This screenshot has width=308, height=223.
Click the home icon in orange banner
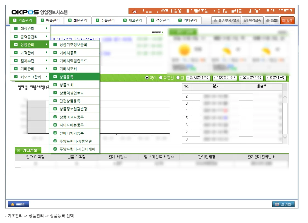[135, 11]
